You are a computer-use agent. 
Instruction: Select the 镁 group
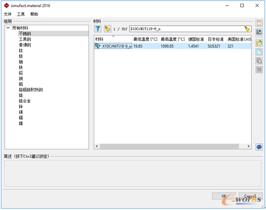20,112
